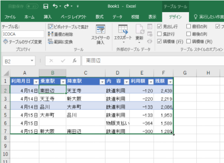224x163 pixels.
Task: Click テーブルのサイズ変更 button
Action: [22, 42]
